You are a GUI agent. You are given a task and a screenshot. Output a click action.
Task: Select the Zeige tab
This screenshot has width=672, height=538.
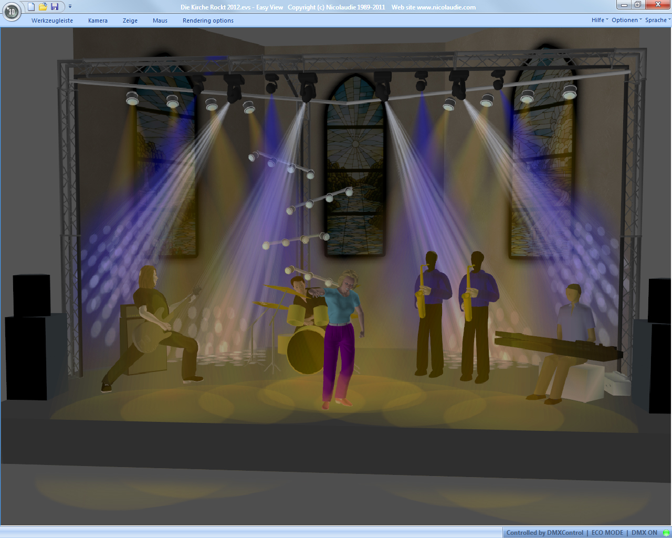pos(130,20)
